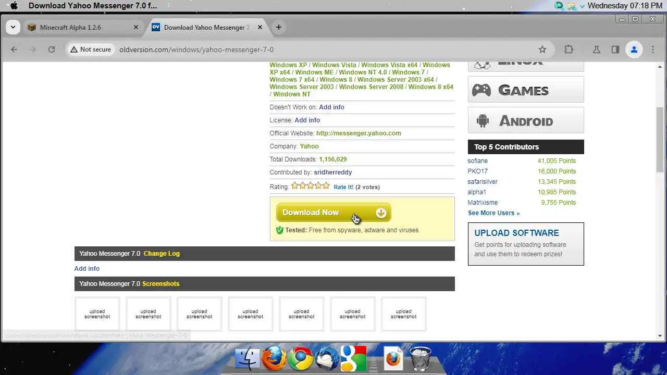667x375 pixels.
Task: Reload the current page
Action: point(52,49)
